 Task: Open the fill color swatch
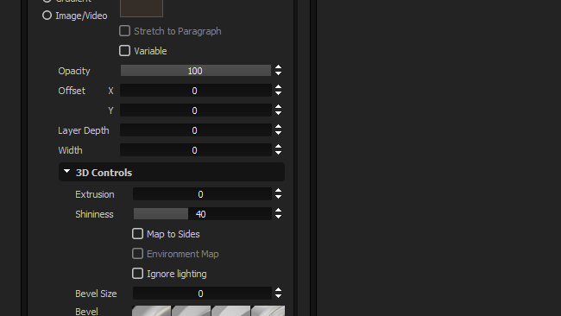coord(142,8)
